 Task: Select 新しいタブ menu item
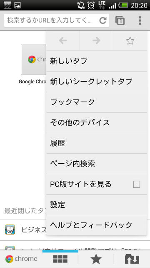[x=96, y=61]
